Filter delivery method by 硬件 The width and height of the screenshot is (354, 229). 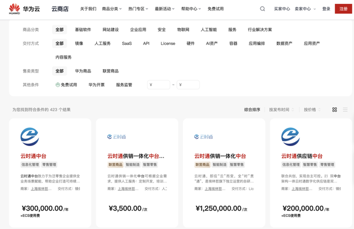[190, 43]
